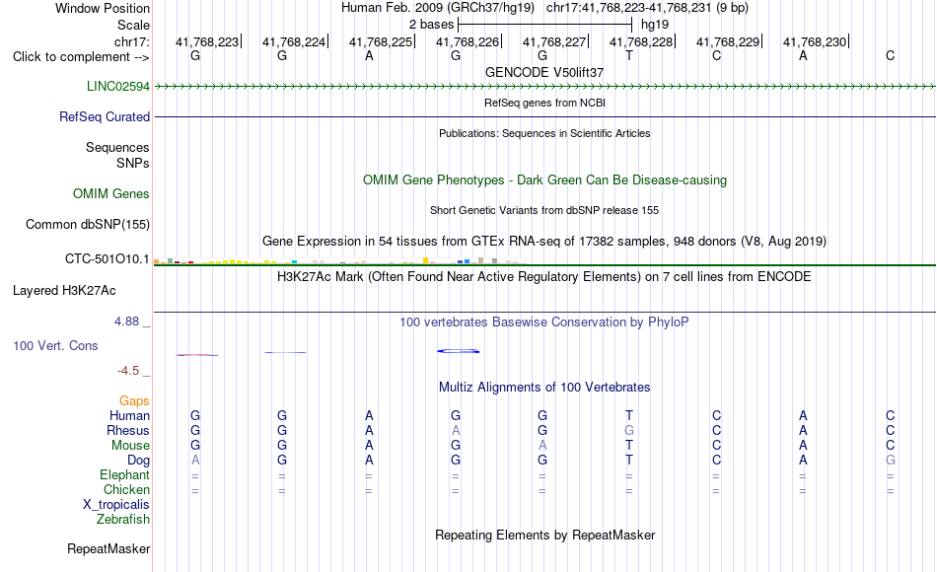Click the X_tropicalis species row label
This screenshot has width=937, height=572.
(x=116, y=505)
